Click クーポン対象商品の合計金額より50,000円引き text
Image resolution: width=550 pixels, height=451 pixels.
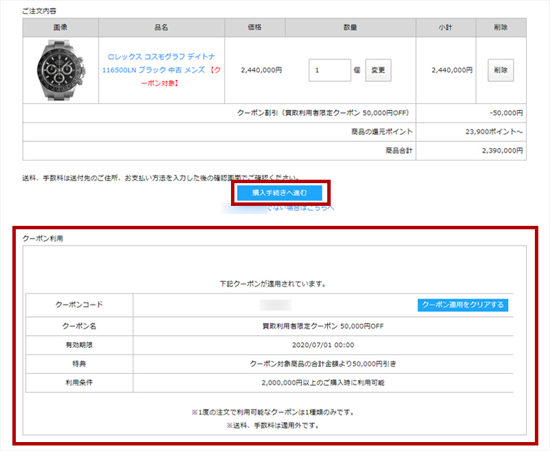click(x=323, y=364)
